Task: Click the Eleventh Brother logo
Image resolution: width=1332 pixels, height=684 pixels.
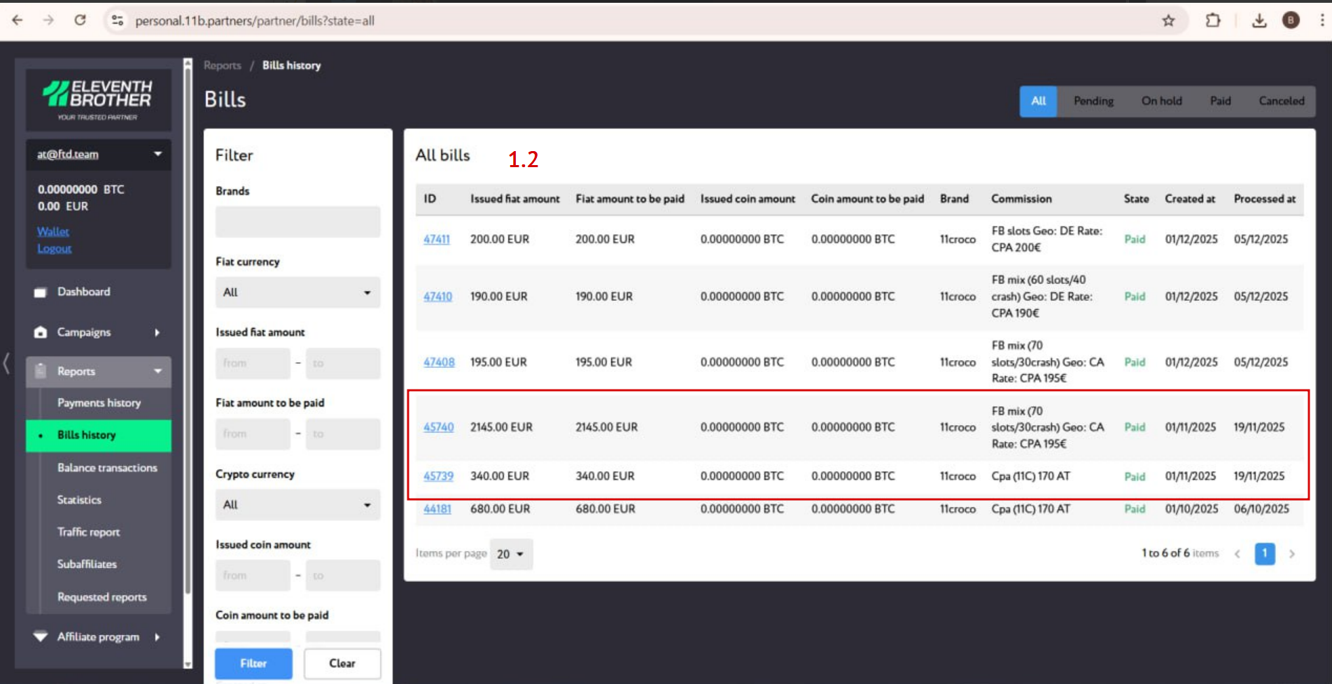Action: coord(98,99)
